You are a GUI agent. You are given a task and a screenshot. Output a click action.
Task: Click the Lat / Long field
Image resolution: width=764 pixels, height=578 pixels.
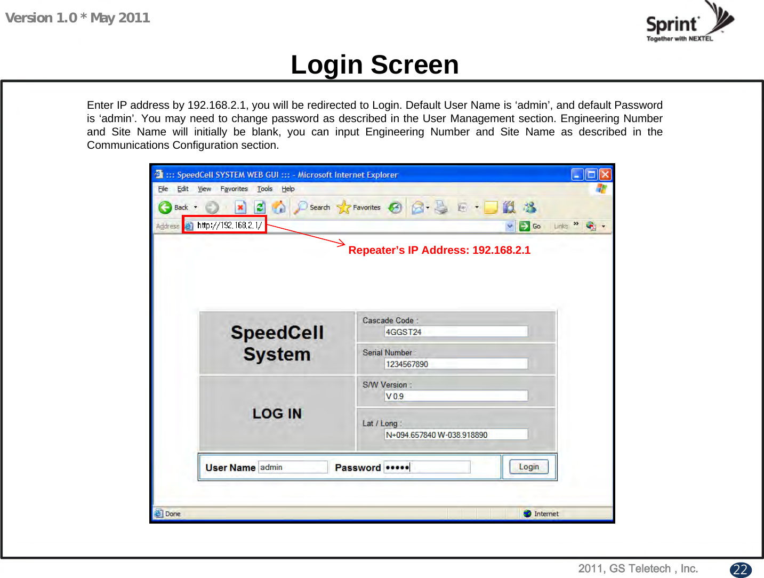(x=456, y=435)
